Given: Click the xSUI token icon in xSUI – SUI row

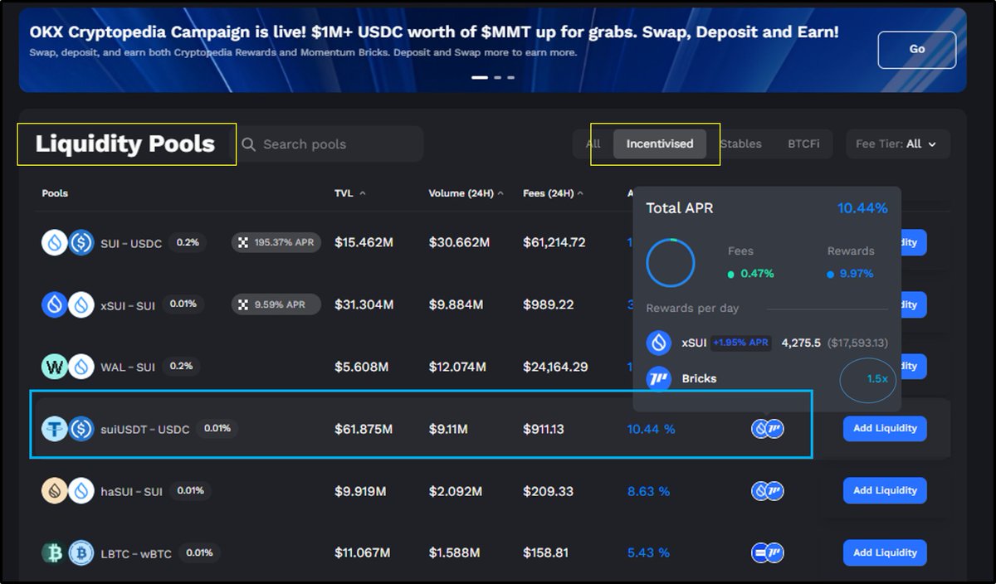Looking at the screenshot, I should (x=55, y=304).
